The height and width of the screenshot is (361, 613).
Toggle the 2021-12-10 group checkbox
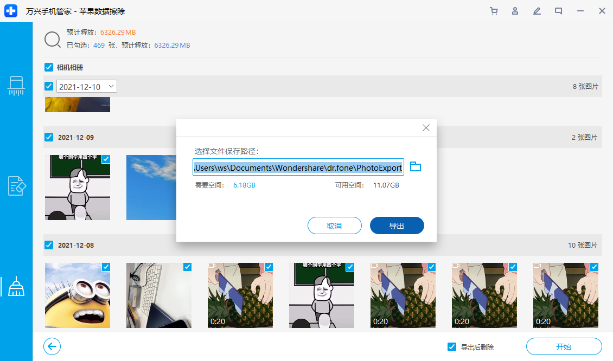[x=48, y=86]
